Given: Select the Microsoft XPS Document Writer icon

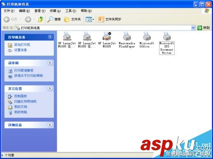Looking at the screenshot, I should (167, 36).
